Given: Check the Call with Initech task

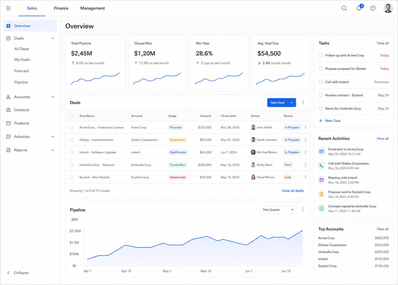Looking at the screenshot, I should tap(321, 82).
